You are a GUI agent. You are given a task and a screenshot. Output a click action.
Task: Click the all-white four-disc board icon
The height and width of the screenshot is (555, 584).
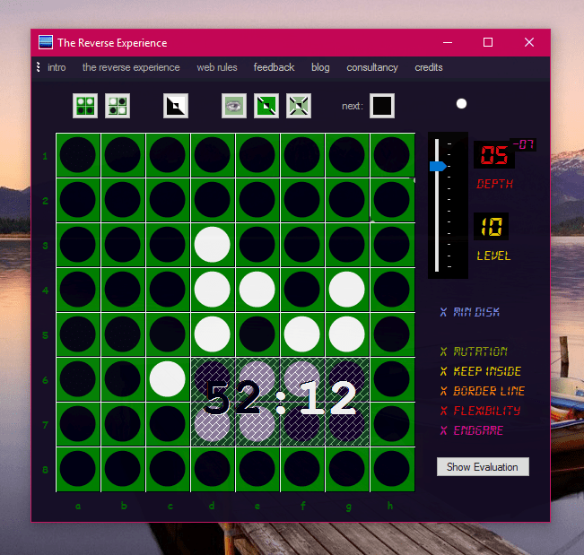coord(85,106)
